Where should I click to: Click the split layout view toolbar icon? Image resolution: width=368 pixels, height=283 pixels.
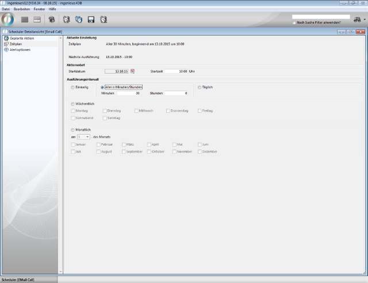tap(37, 20)
